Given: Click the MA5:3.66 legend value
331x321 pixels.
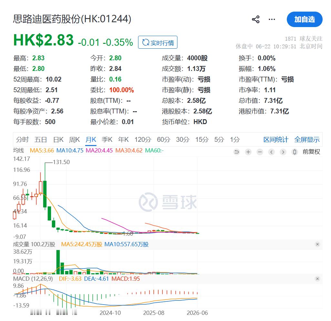Looking at the screenshot, I should tap(42, 151).
